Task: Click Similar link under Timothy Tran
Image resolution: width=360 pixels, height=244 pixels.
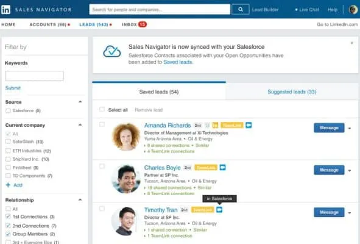Action: [x=200, y=230]
